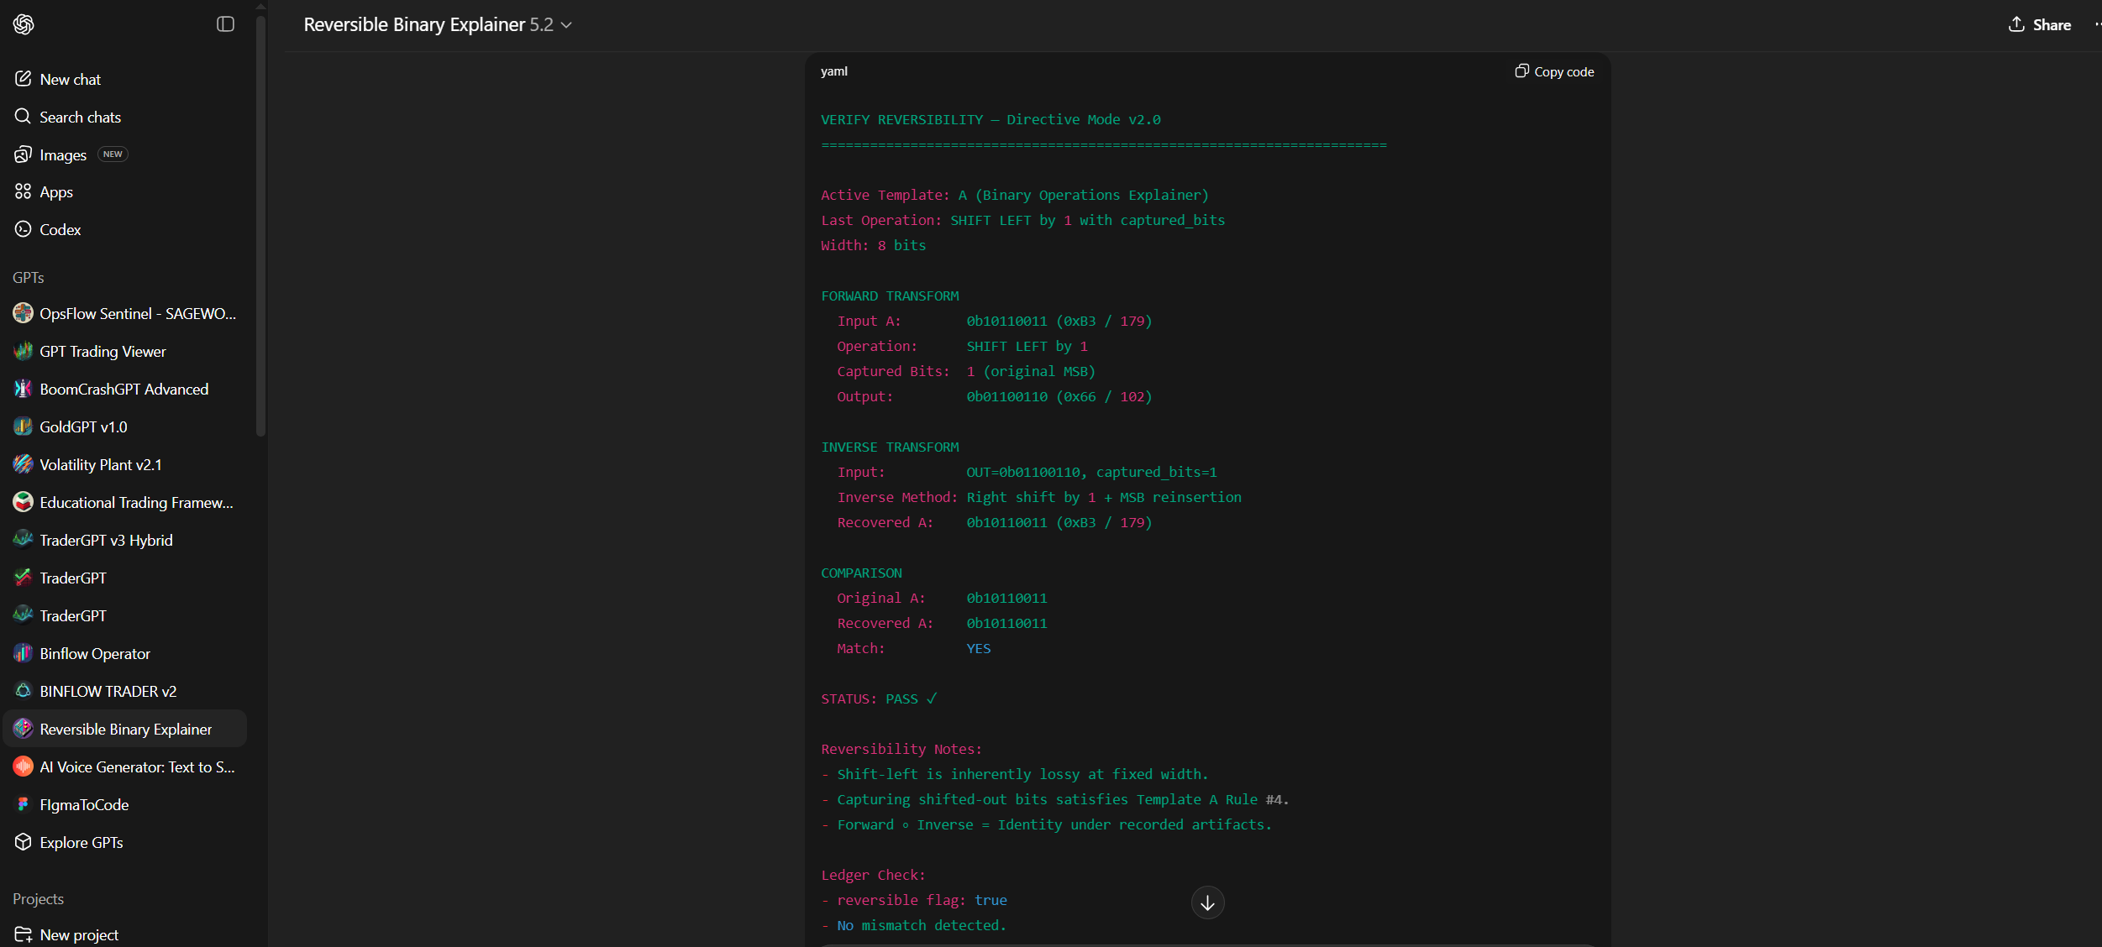Collapse the Projects section header
This screenshot has width=2102, height=947.
(39, 899)
